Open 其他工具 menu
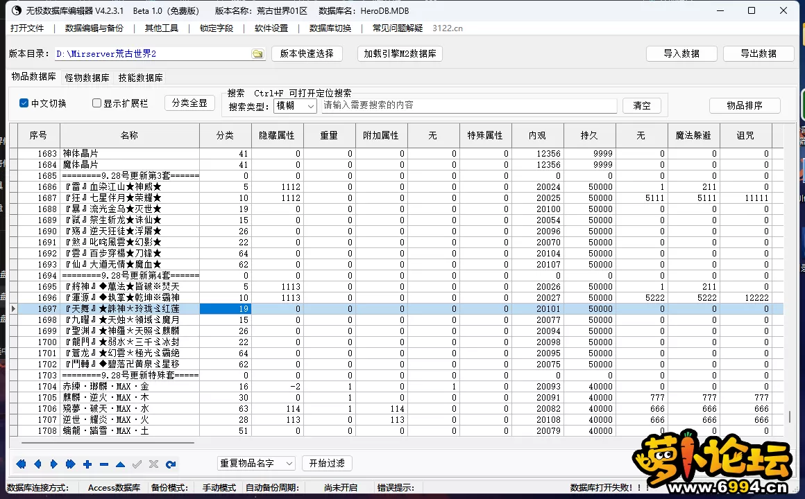Image resolution: width=805 pixels, height=499 pixels. pyautogui.click(x=161, y=28)
